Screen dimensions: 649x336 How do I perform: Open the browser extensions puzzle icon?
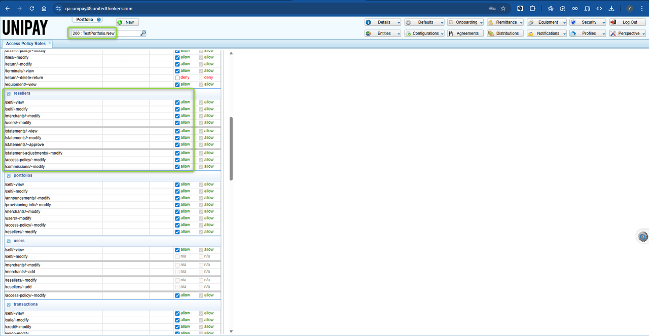pos(532,8)
